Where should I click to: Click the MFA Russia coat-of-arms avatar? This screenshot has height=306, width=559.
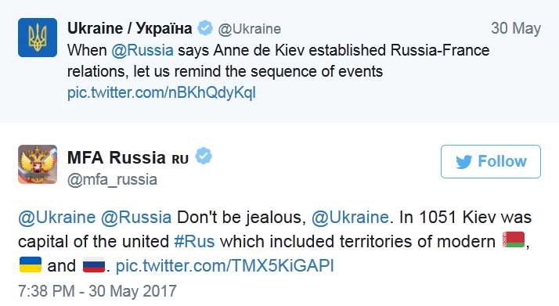pyautogui.click(x=38, y=164)
